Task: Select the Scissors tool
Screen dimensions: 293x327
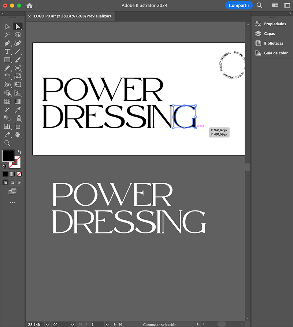Action: (18, 68)
